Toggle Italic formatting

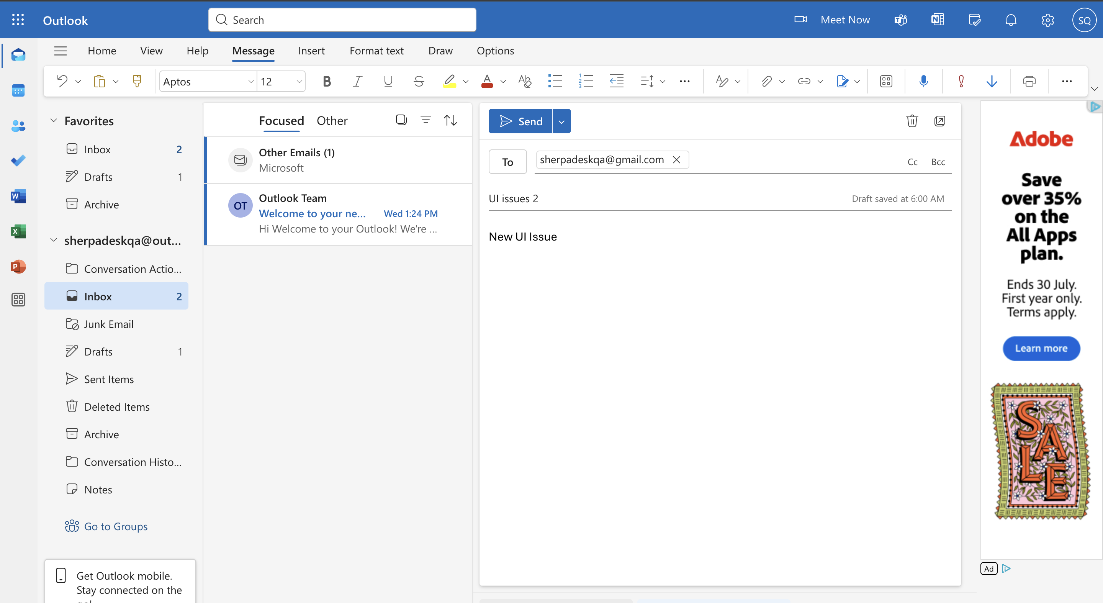(x=357, y=81)
